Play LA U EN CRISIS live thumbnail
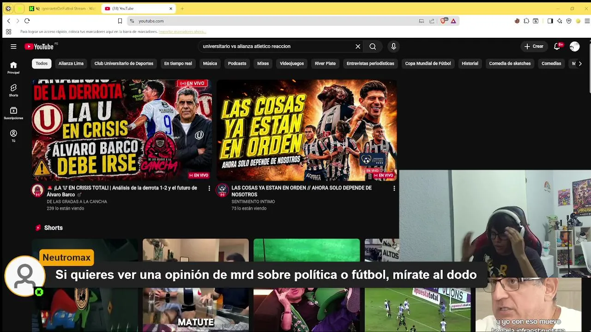Screen dimensions: 591x332 [x=122, y=130]
